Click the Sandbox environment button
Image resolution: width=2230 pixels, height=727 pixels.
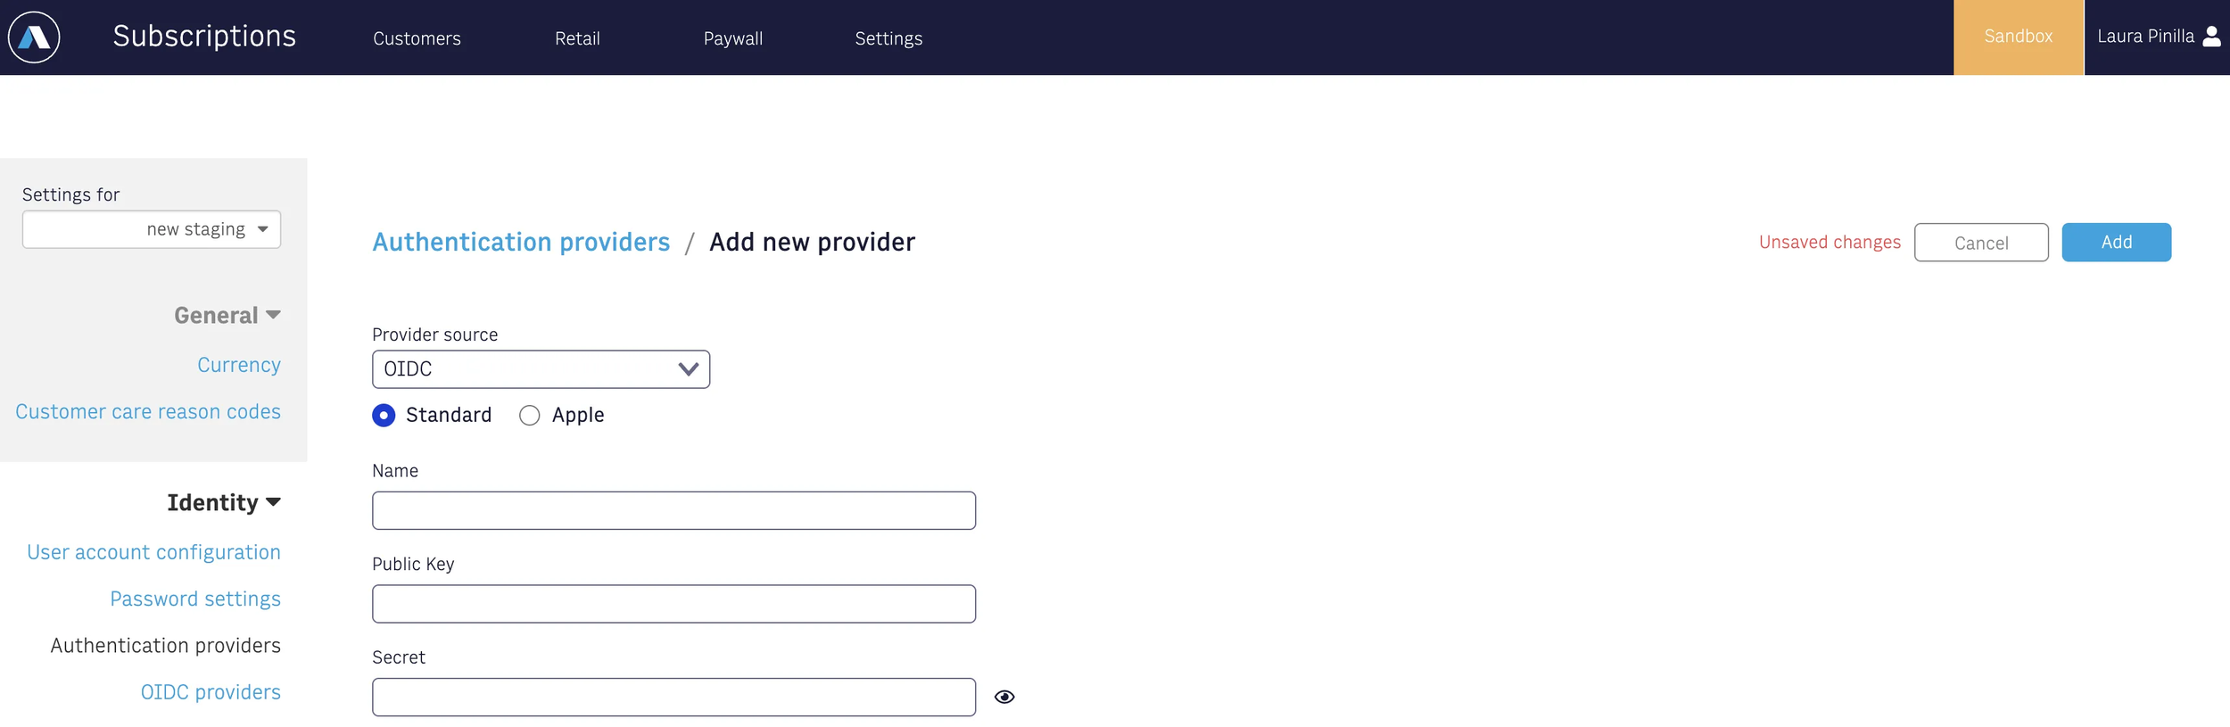[x=2019, y=37]
